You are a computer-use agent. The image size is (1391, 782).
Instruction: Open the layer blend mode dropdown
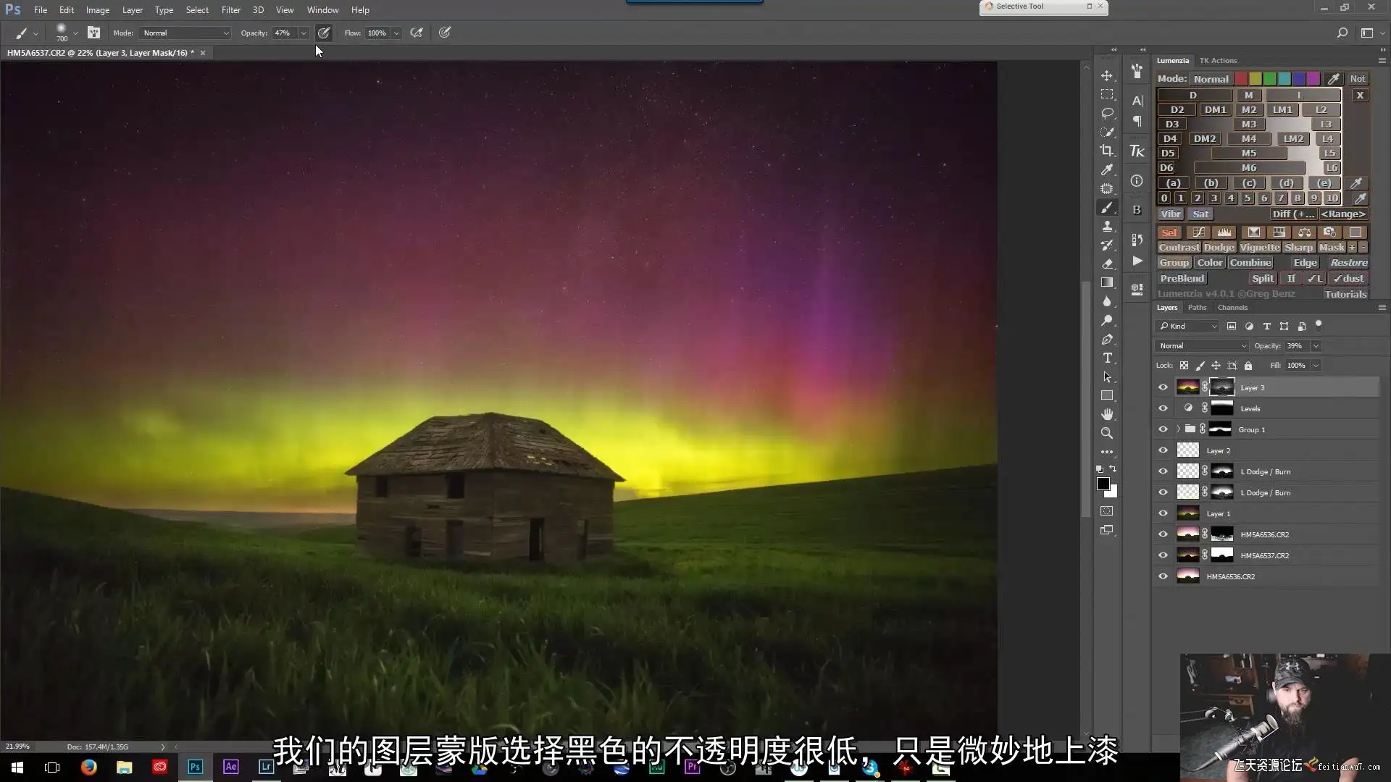click(x=1202, y=346)
